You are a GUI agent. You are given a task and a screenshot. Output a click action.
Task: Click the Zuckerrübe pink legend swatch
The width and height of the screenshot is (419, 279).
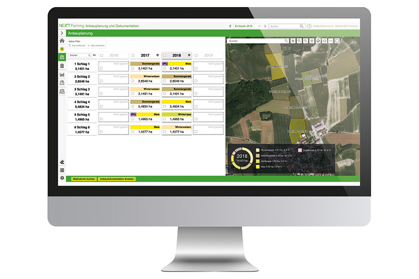click(x=300, y=150)
